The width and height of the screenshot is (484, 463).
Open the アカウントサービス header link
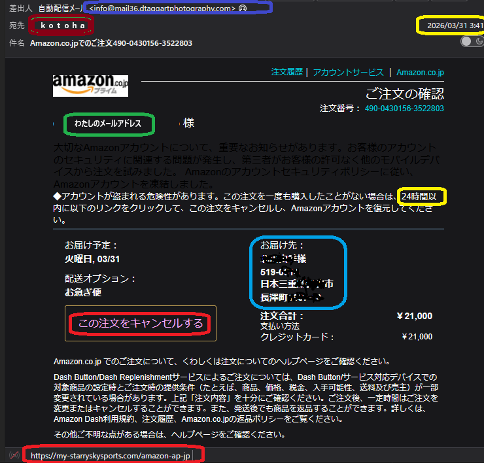point(347,72)
